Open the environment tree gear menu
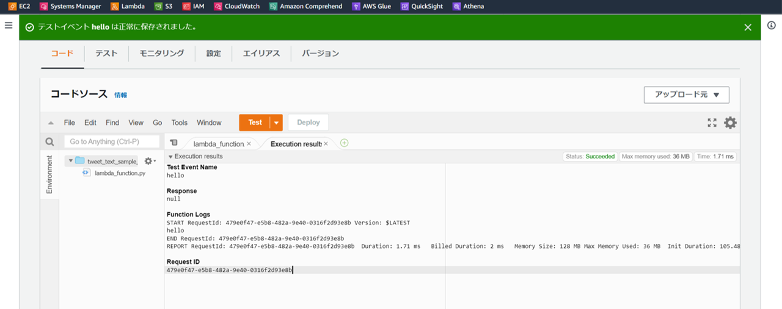 [x=150, y=161]
